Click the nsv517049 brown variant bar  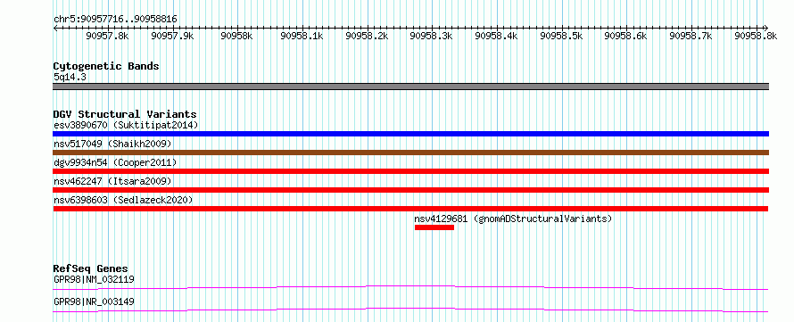pyautogui.click(x=410, y=153)
